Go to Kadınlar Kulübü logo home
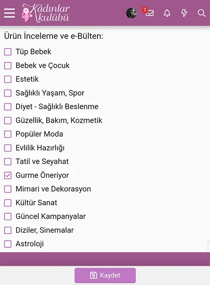This screenshot has width=210, height=285. (x=46, y=13)
